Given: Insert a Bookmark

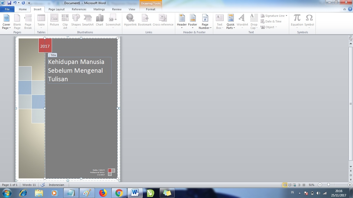Looking at the screenshot, I should (x=144, y=20).
